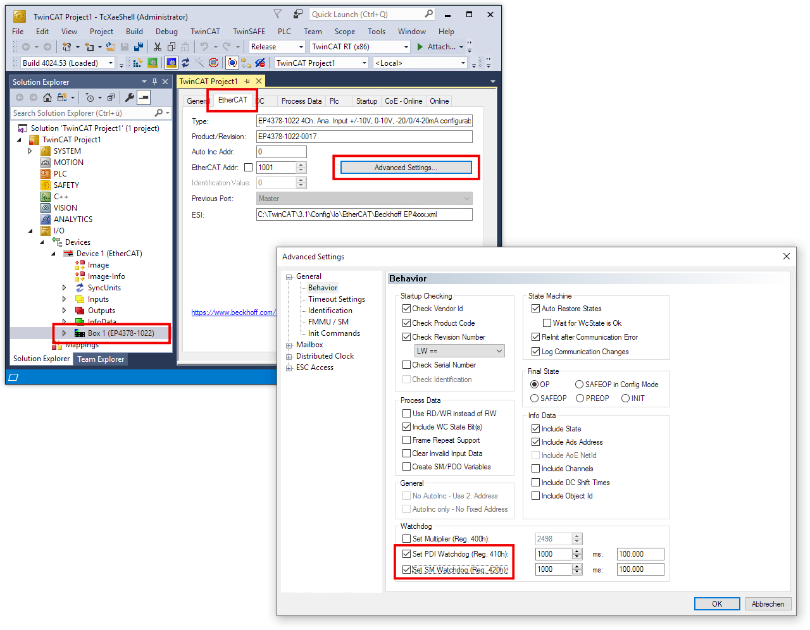Expand the Box 1 (EP4378-1022) tree node

tap(64, 333)
